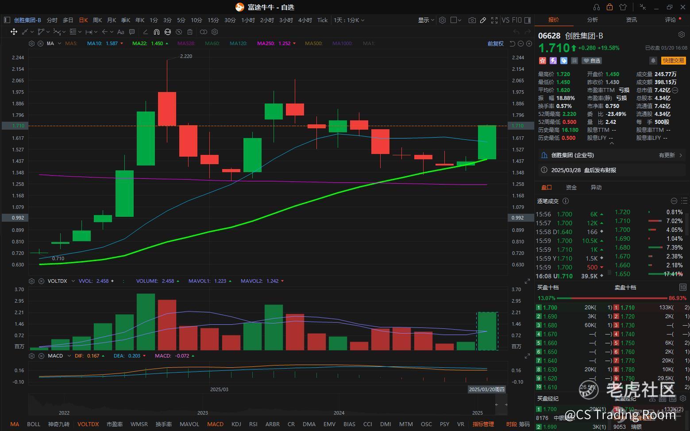
Task: Open the 分析 analysis tab
Action: (x=593, y=19)
